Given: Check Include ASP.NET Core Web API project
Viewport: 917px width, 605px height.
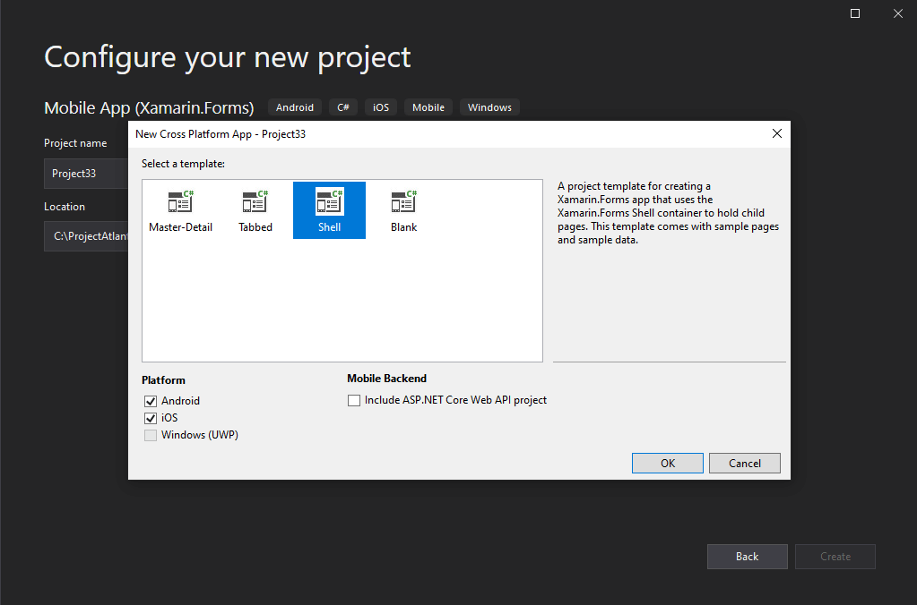Looking at the screenshot, I should pyautogui.click(x=354, y=400).
